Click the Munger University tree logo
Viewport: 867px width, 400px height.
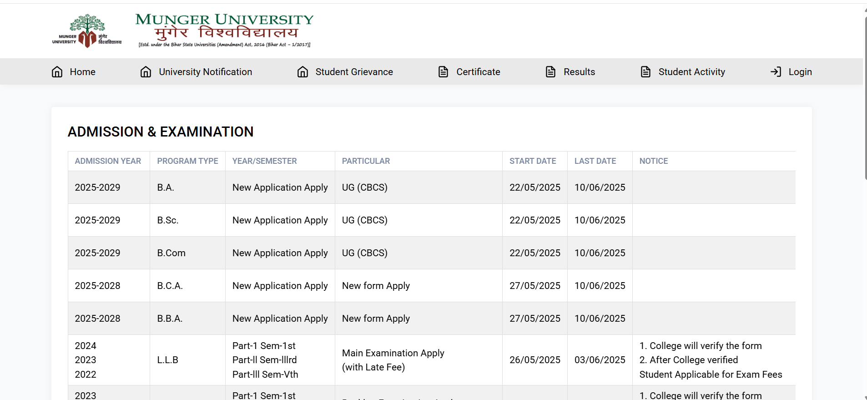tap(87, 30)
